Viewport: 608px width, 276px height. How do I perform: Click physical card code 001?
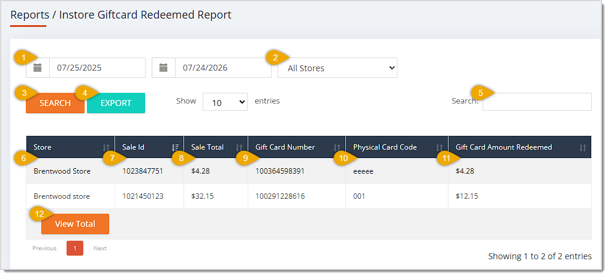click(359, 196)
